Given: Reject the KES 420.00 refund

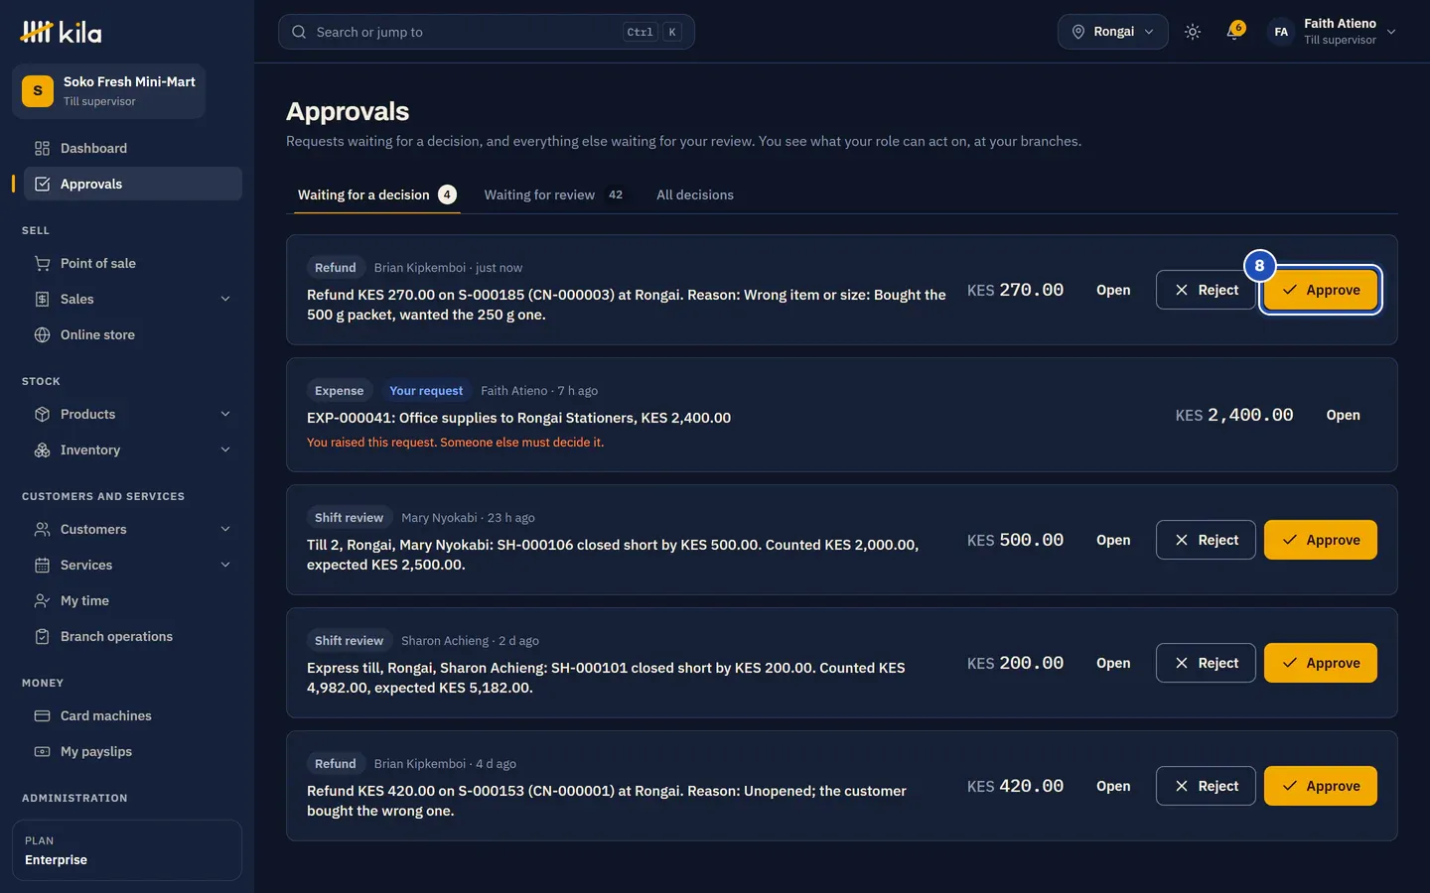Looking at the screenshot, I should [1206, 786].
